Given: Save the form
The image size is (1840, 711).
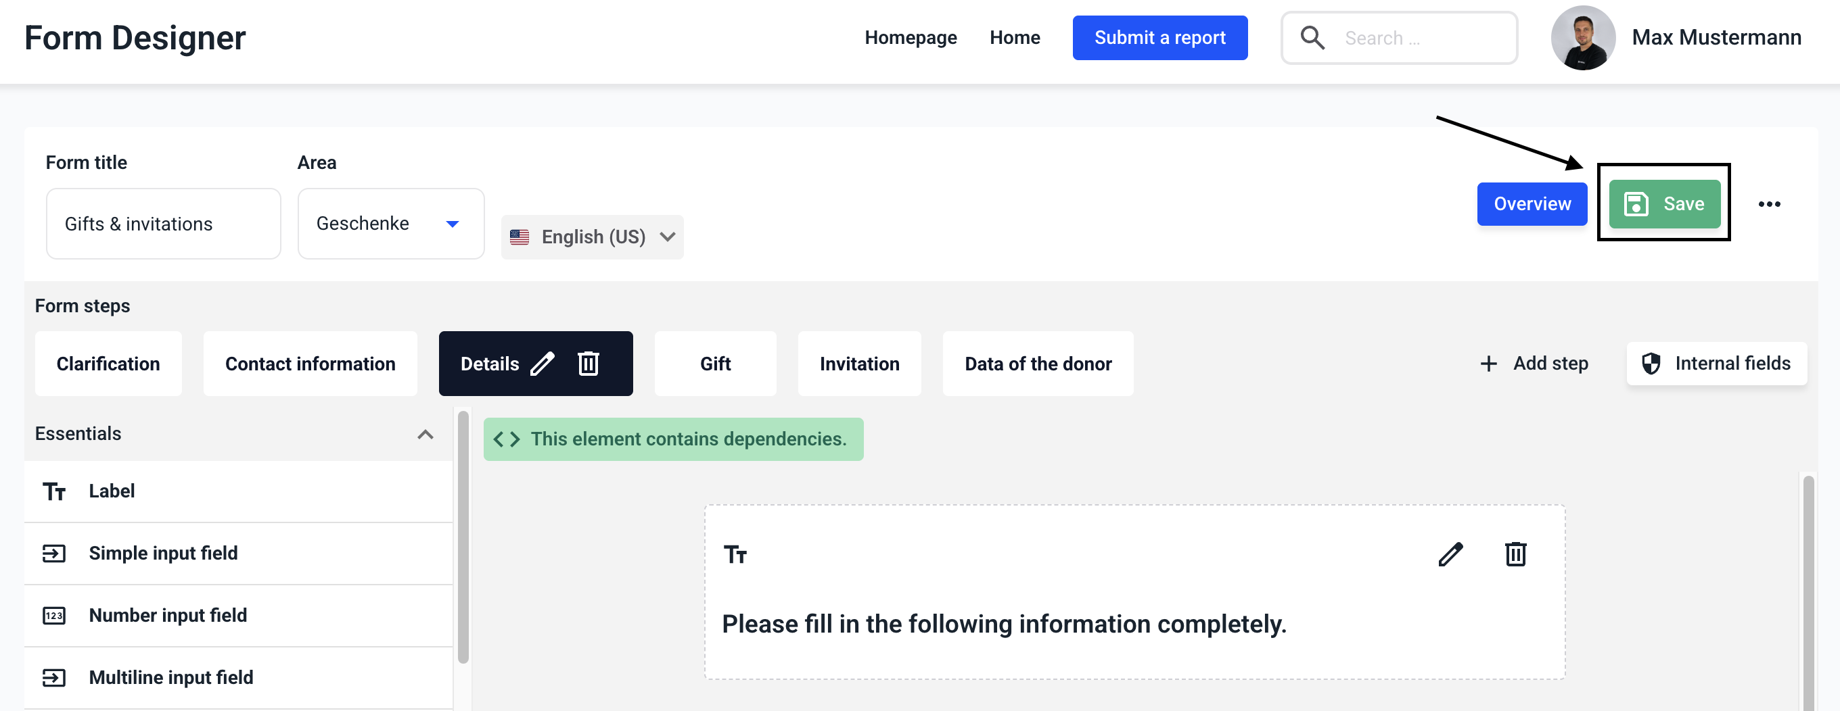Looking at the screenshot, I should (x=1663, y=204).
